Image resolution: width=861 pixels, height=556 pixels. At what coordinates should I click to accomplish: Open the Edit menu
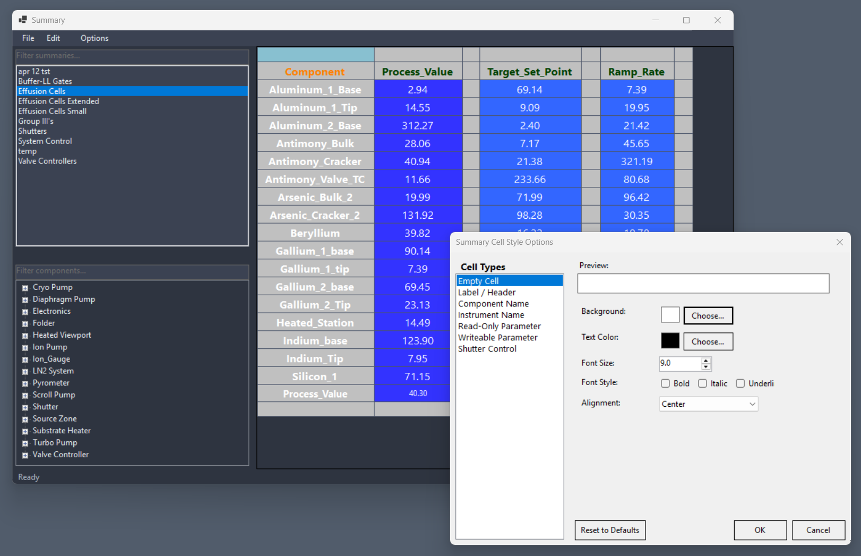click(53, 38)
